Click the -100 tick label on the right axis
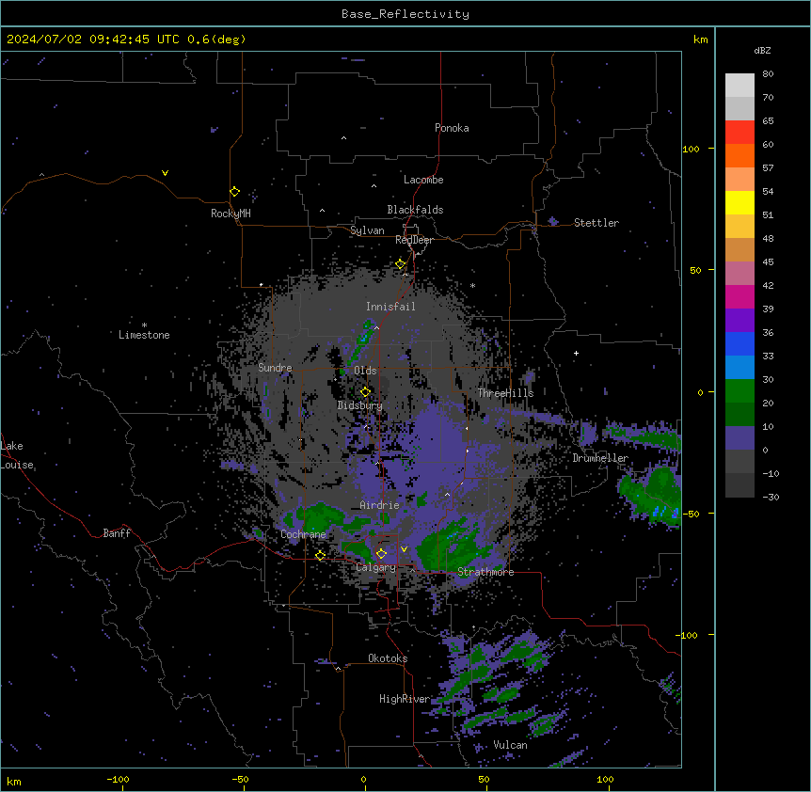The image size is (811, 792). 688,635
